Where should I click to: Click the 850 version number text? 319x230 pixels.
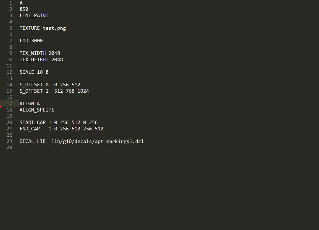[x=24, y=9]
